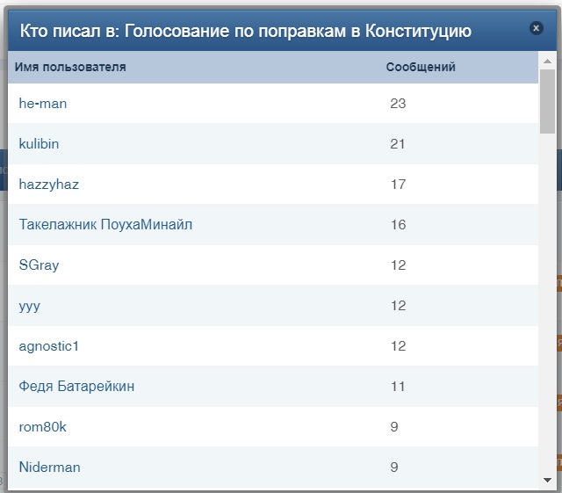
Task: Open Niderman user profile link
Action: (x=49, y=468)
